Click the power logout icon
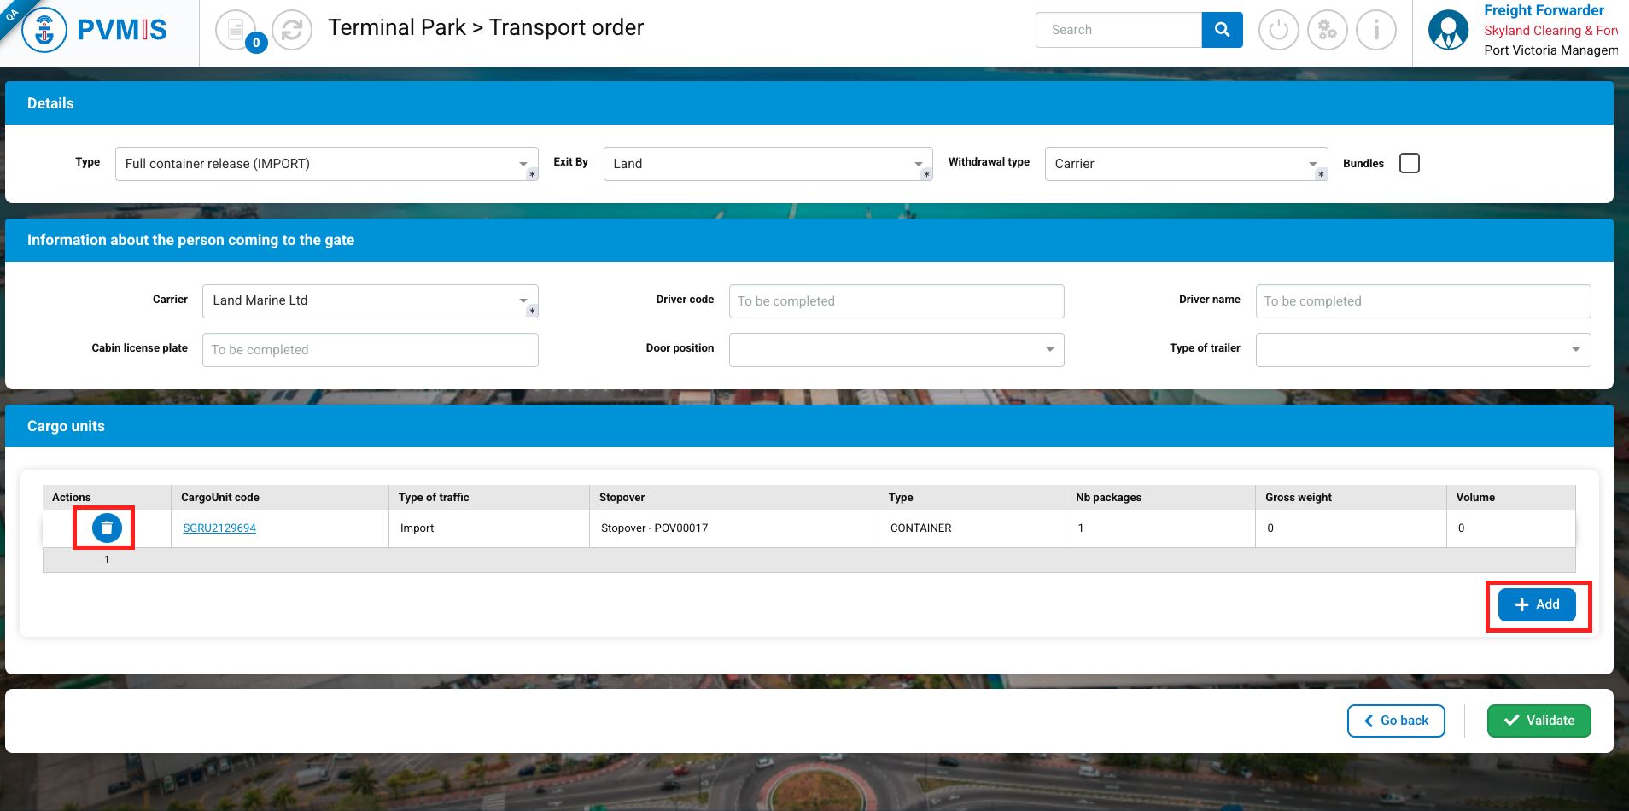Viewport: 1629px width, 811px height. coord(1278,30)
